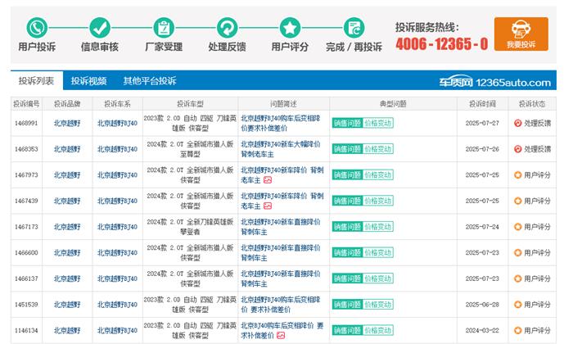
Task: Click the 用户投诉 phone icon
Action: (x=37, y=28)
